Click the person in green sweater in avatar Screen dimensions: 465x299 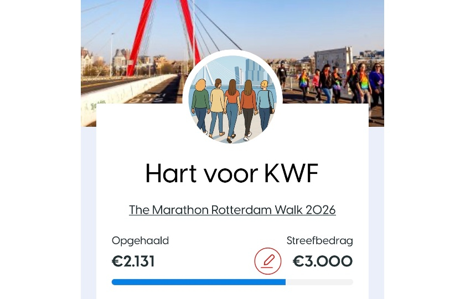[x=200, y=105]
